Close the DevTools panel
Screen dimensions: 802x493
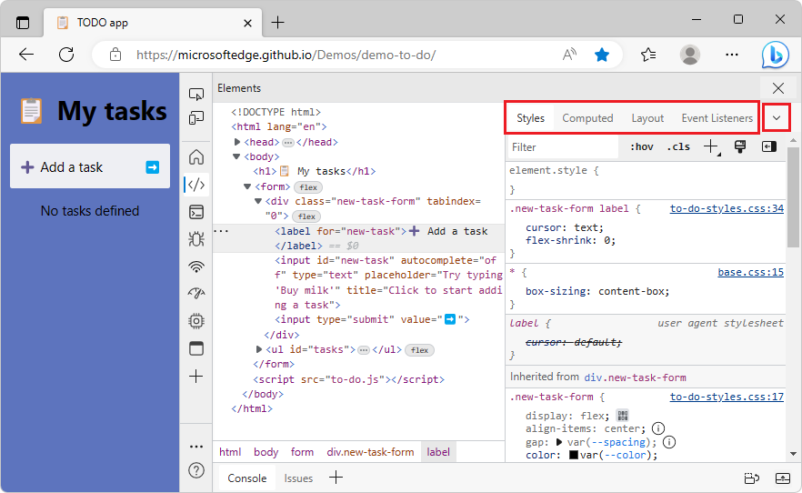[x=778, y=88]
